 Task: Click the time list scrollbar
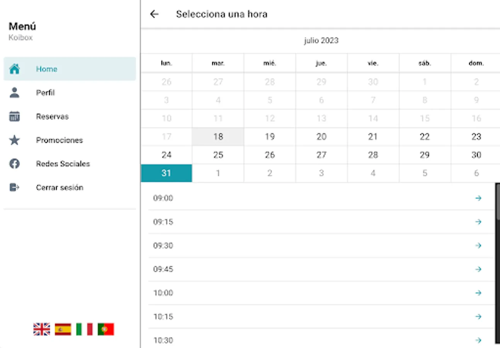[497, 263]
